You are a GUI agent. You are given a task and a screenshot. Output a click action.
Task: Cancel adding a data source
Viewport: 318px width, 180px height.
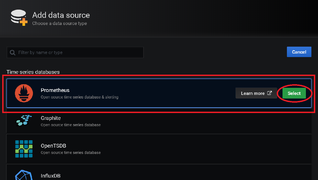tap(299, 52)
